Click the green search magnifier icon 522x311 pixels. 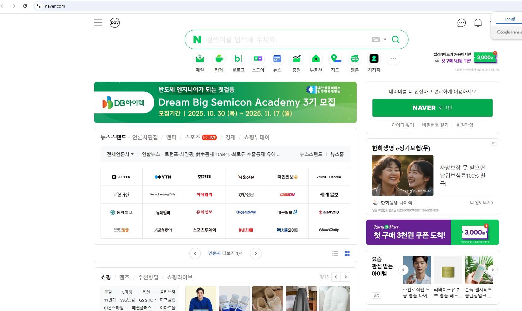tap(396, 40)
